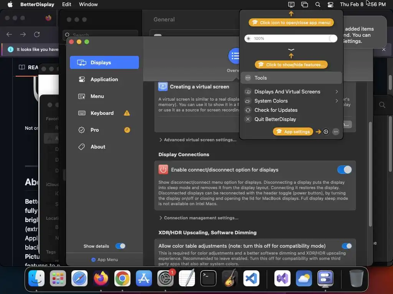Click the App settings tooltip button
Viewport: 393px width, 294px height.
click(293, 132)
